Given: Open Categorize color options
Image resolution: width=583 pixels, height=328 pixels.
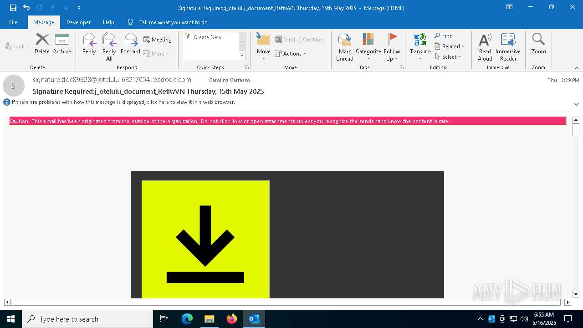Looking at the screenshot, I should (368, 47).
